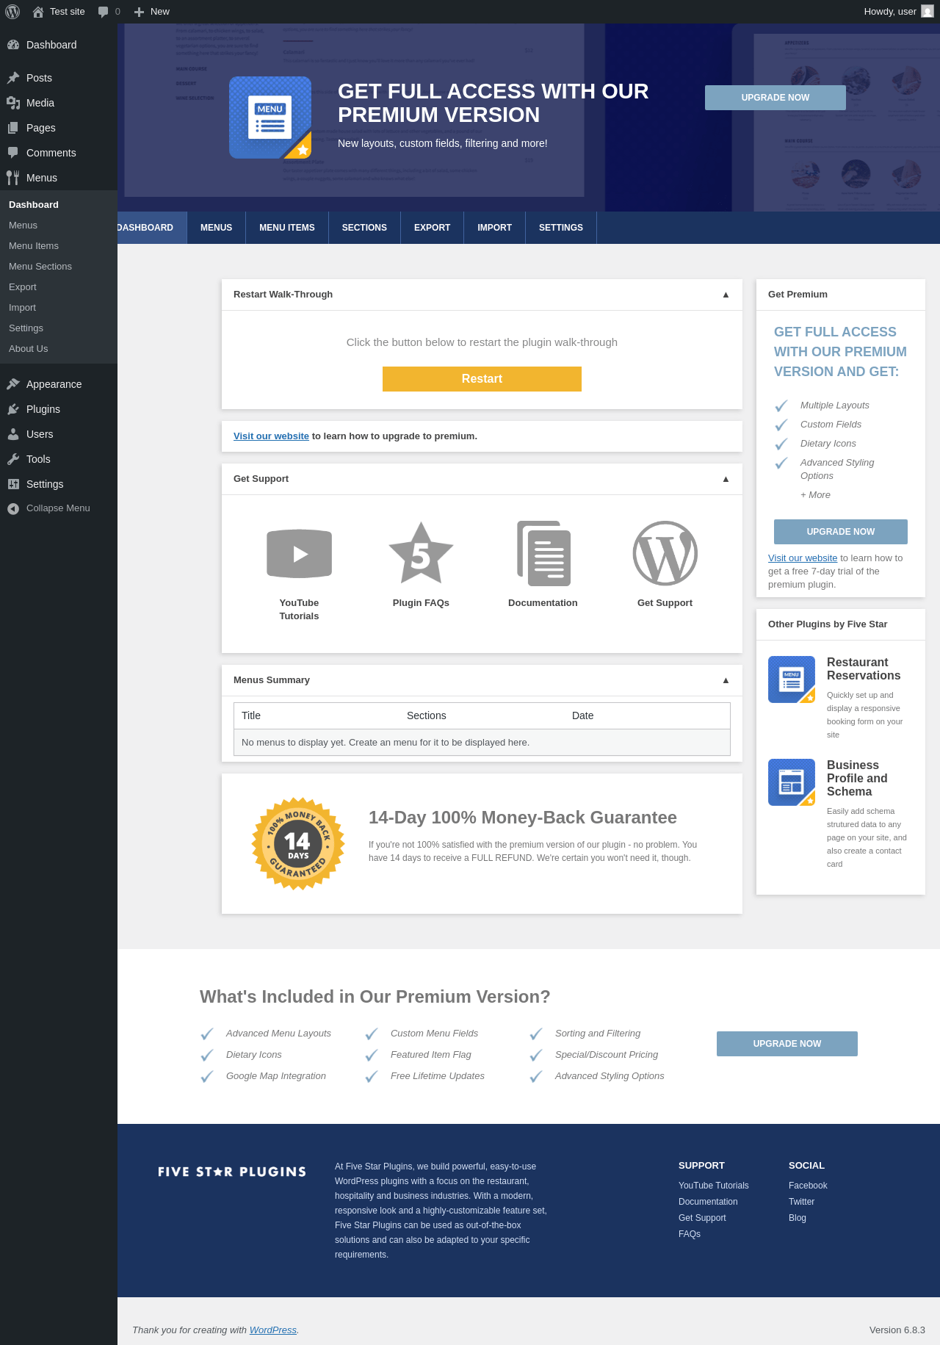Click Upgrade Now beside premium features list
This screenshot has height=1345, width=940.
(x=787, y=1044)
